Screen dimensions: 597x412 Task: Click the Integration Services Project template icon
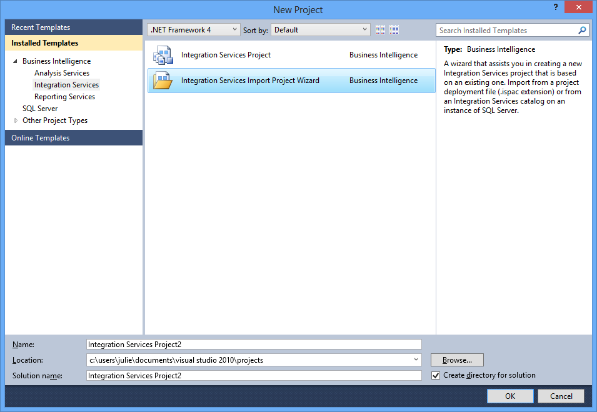(x=163, y=55)
